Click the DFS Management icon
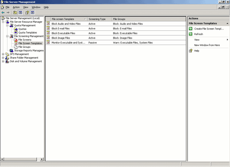The height and width of the screenshot is (167, 230). (x=7, y=54)
